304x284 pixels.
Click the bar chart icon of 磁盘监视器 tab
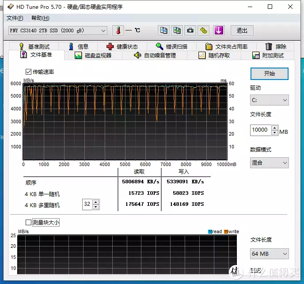(78, 56)
